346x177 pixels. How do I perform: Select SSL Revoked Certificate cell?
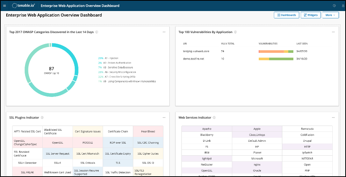tap(27, 153)
